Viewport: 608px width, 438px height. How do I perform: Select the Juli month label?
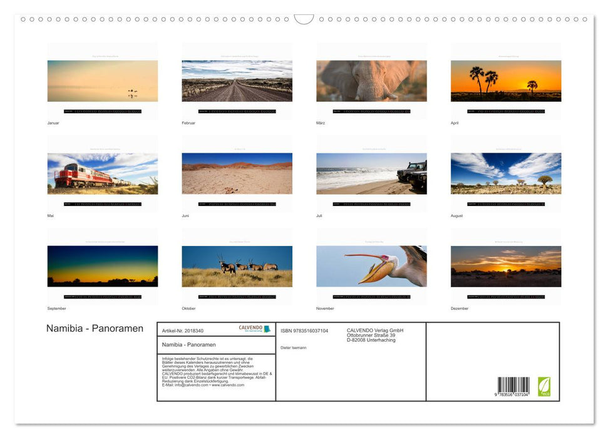tap(319, 215)
